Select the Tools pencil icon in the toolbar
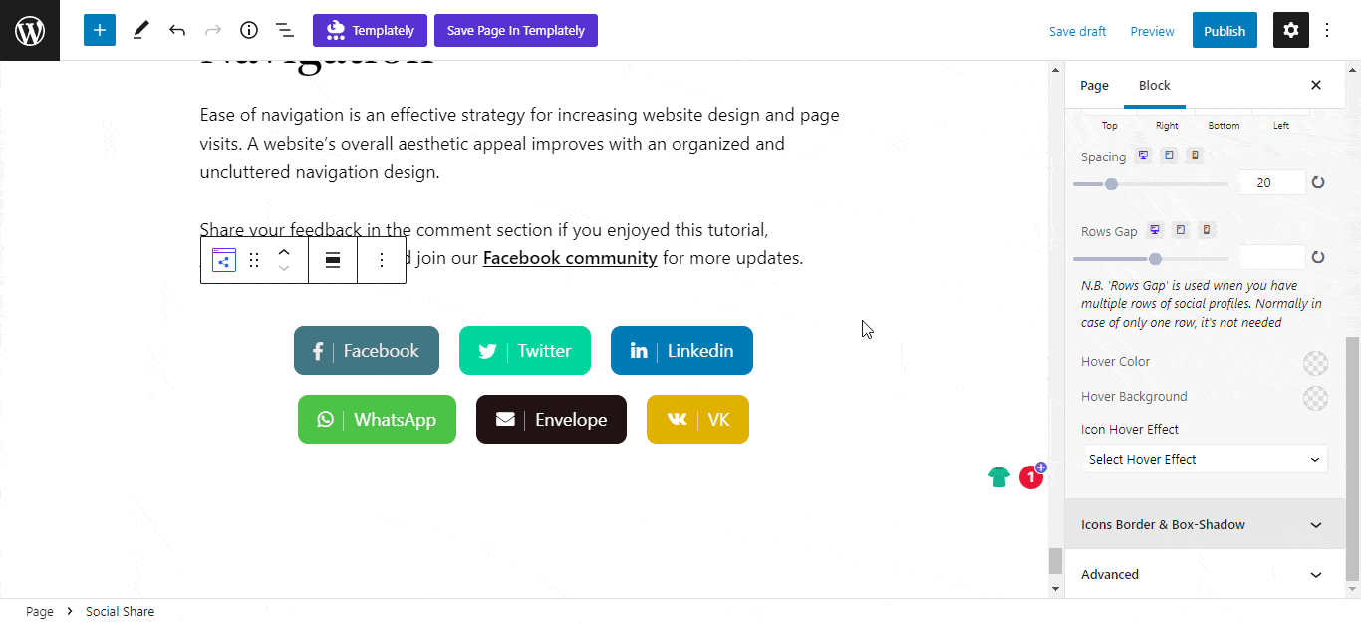 [x=140, y=30]
